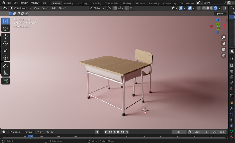Screen dimensions: 235x143
Task: Open the timeline editor type dropdown
Action: point(5,132)
